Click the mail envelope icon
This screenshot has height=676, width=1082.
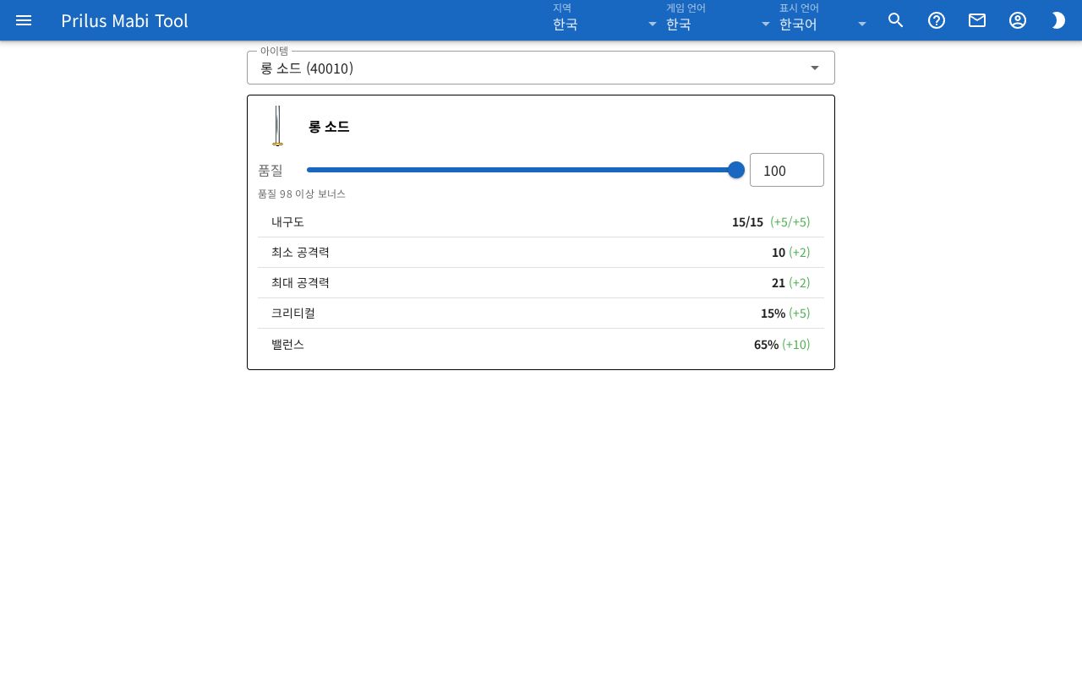tap(977, 20)
